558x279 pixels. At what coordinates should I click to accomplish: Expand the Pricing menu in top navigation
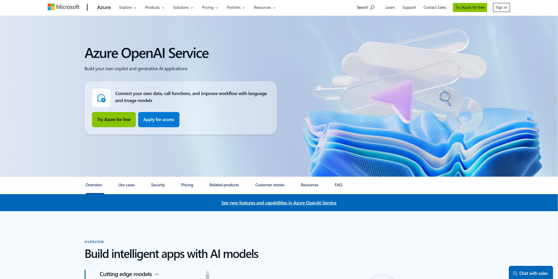(x=210, y=8)
